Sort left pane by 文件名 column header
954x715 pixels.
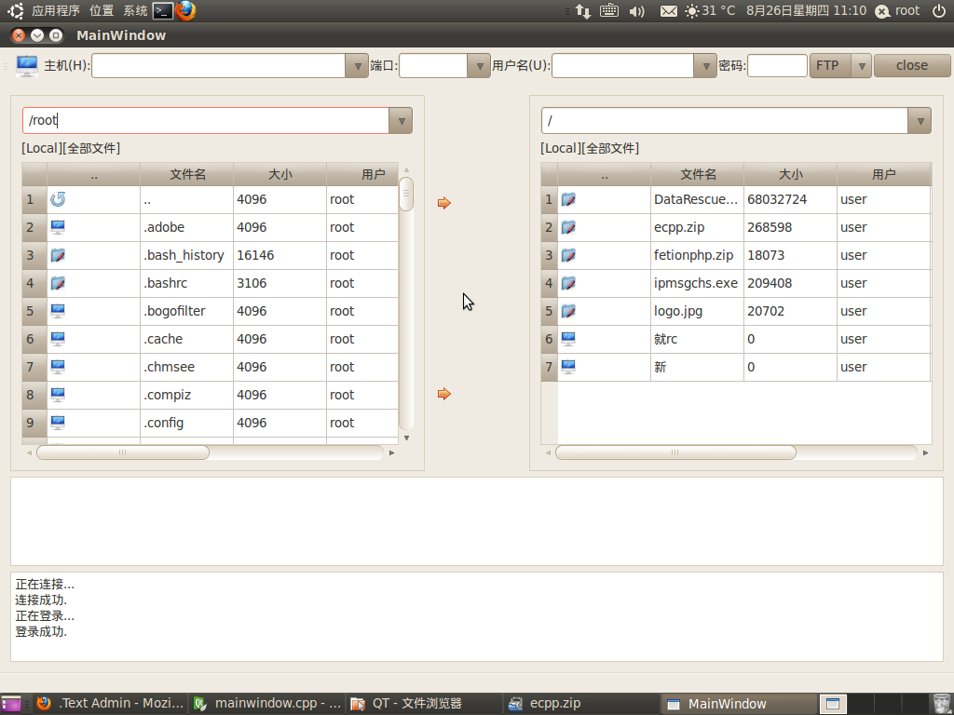coord(186,174)
